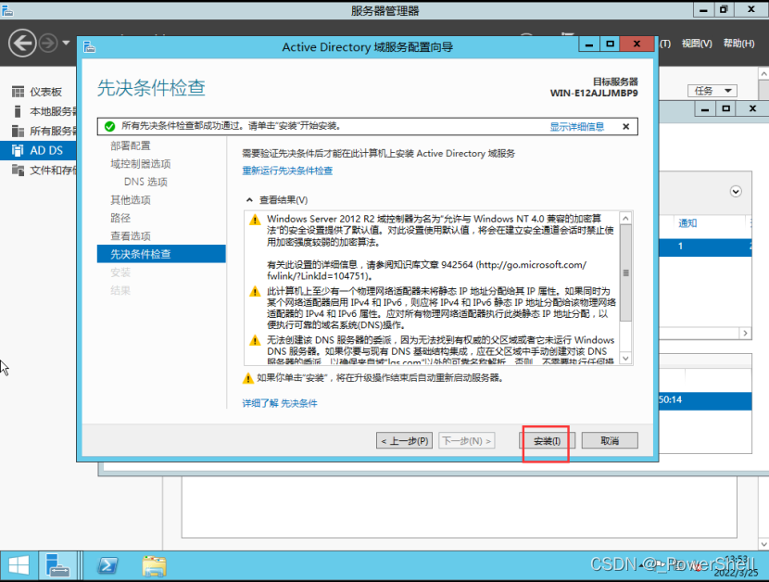This screenshot has width=769, height=582.
Task: Select DNS 选项 wizard step
Action: pos(145,182)
